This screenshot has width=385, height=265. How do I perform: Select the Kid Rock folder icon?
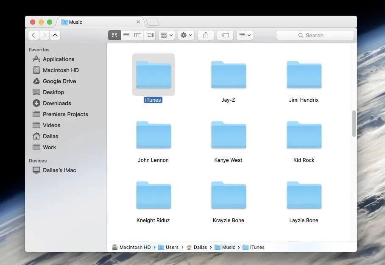(304, 135)
